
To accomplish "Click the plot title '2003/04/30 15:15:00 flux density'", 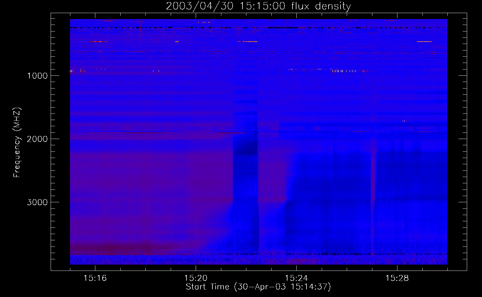I will pyautogui.click(x=258, y=6).
